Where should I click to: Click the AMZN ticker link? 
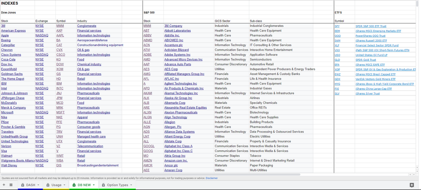(148, 161)
